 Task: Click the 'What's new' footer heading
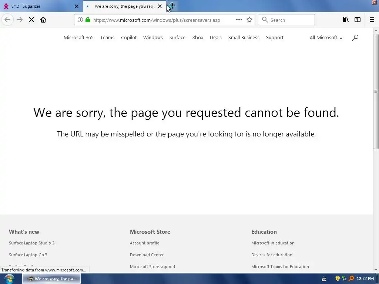pos(24,232)
